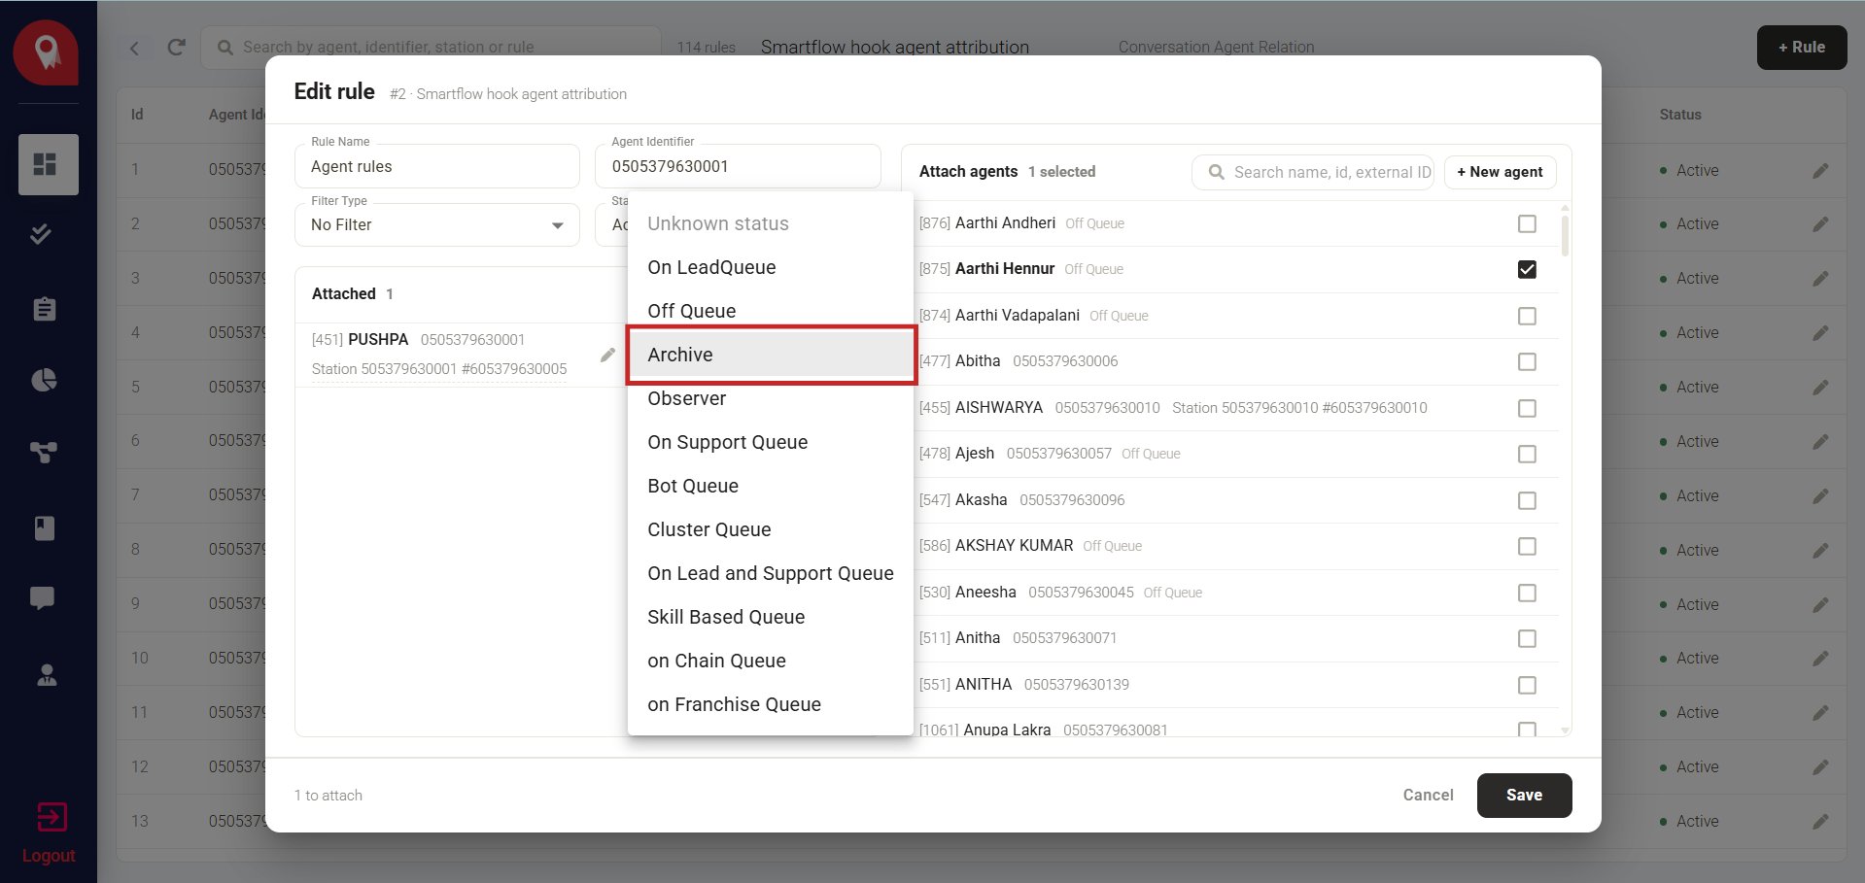Open the clipboard sidebar icon
The height and width of the screenshot is (883, 1865).
[x=45, y=309]
